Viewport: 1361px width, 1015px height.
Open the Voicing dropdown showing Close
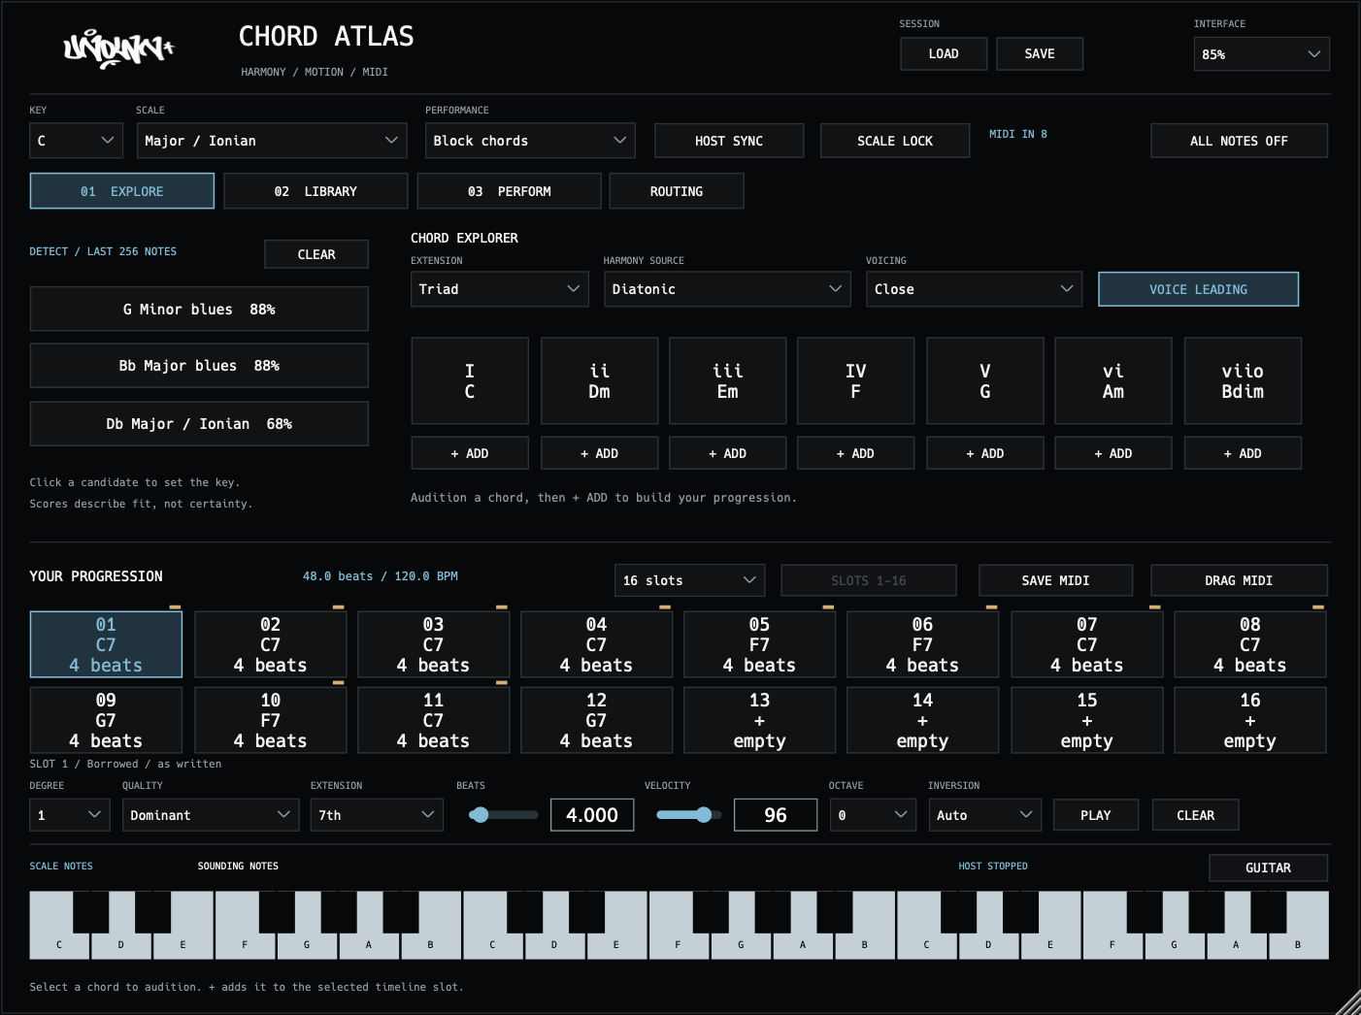[x=974, y=289]
